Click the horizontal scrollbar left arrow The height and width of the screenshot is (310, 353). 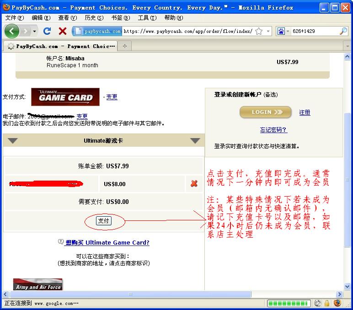pos(5,294)
